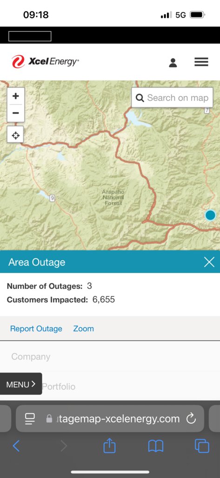
Task: Expand the MENU side tab
Action: coord(21,384)
